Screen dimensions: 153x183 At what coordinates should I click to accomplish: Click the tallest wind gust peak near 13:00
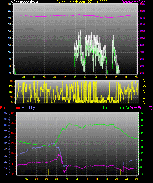(80, 30)
